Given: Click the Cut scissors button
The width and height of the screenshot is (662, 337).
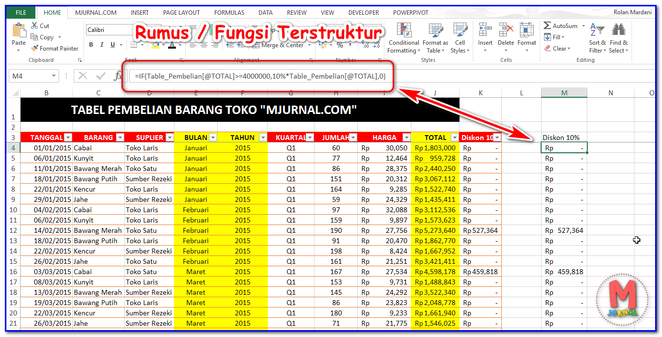Looking at the screenshot, I should pos(40,26).
